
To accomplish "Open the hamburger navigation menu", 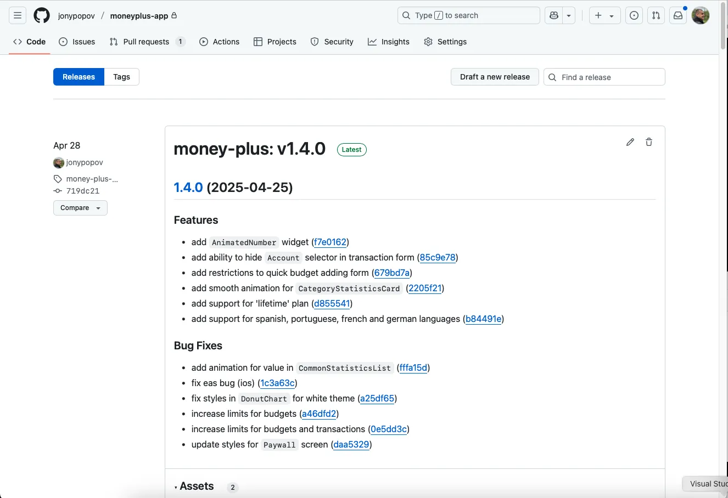I will coord(18,15).
